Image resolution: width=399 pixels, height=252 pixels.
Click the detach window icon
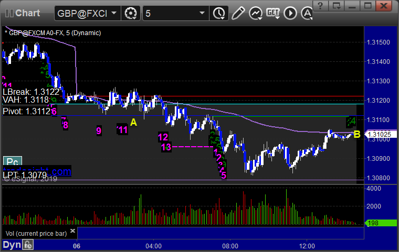click(x=336, y=5)
